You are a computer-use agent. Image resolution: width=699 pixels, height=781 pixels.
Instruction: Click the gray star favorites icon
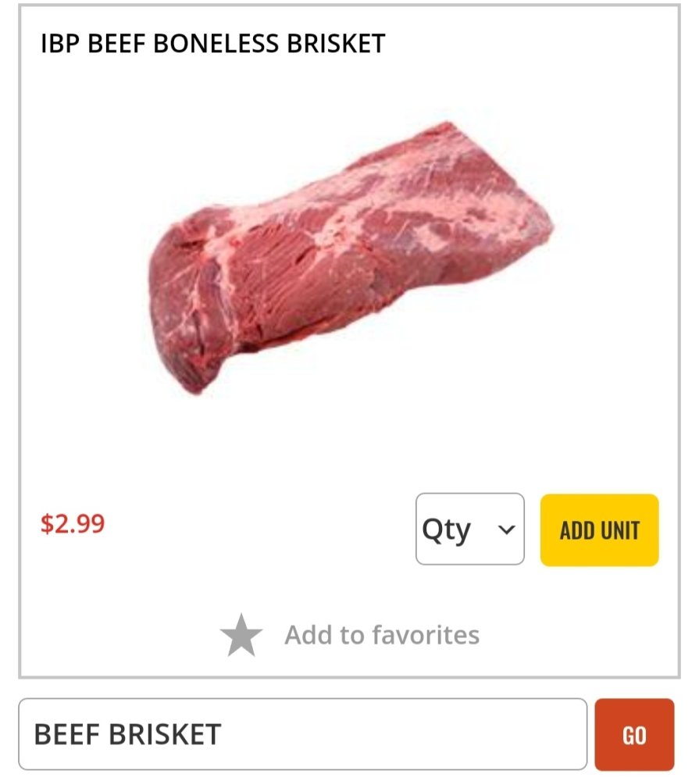pos(241,635)
